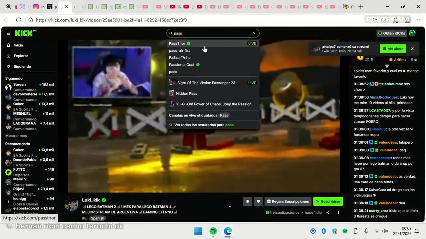
Task: Clear the search field with the X
Action: 254,33
